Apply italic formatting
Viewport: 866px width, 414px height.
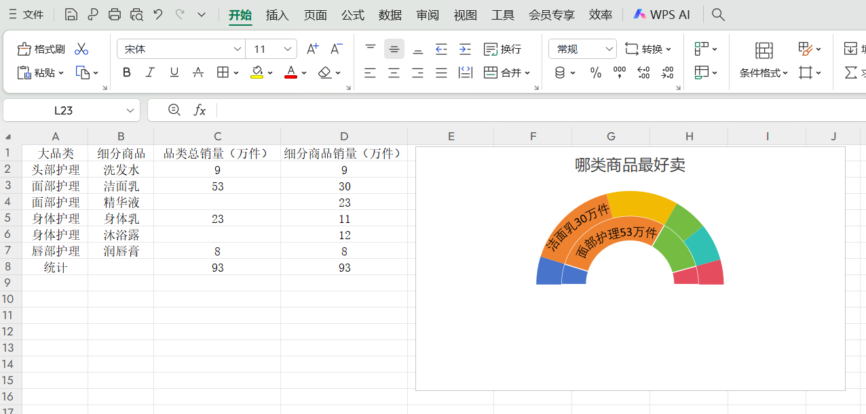coord(150,73)
